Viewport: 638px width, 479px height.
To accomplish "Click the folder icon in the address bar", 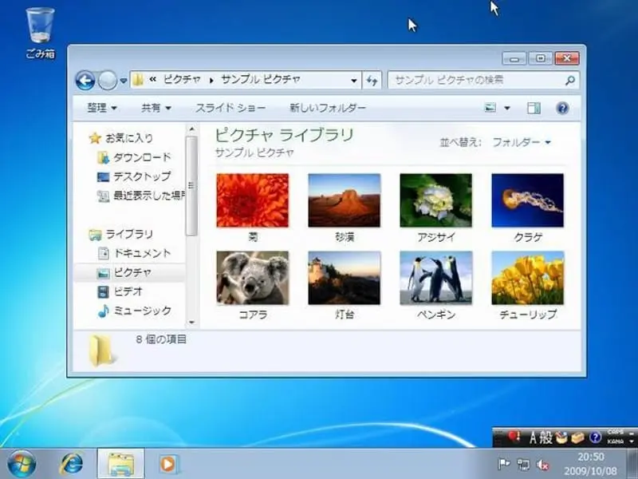I will pos(138,79).
